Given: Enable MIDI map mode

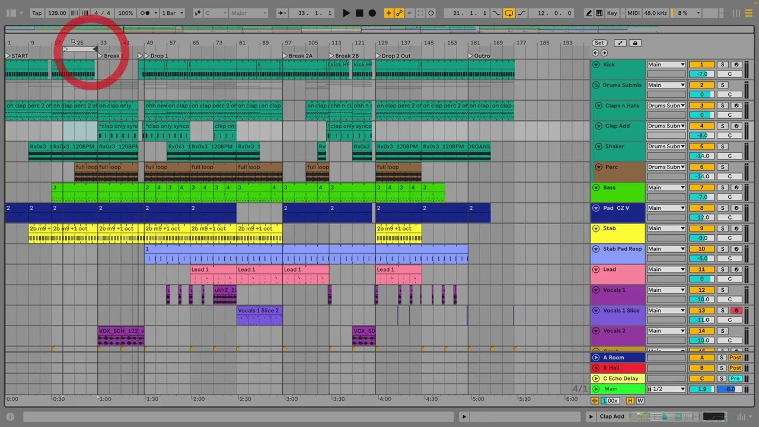Looking at the screenshot, I should click(633, 13).
